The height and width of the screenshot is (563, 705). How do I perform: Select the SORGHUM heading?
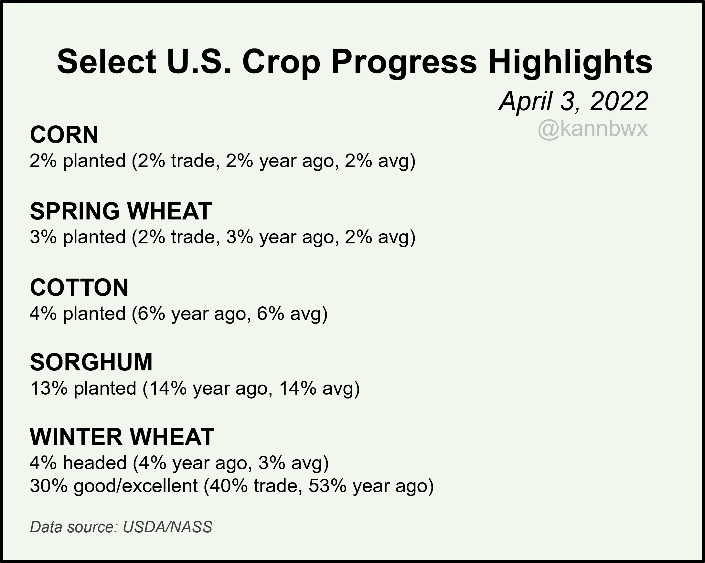tap(91, 362)
